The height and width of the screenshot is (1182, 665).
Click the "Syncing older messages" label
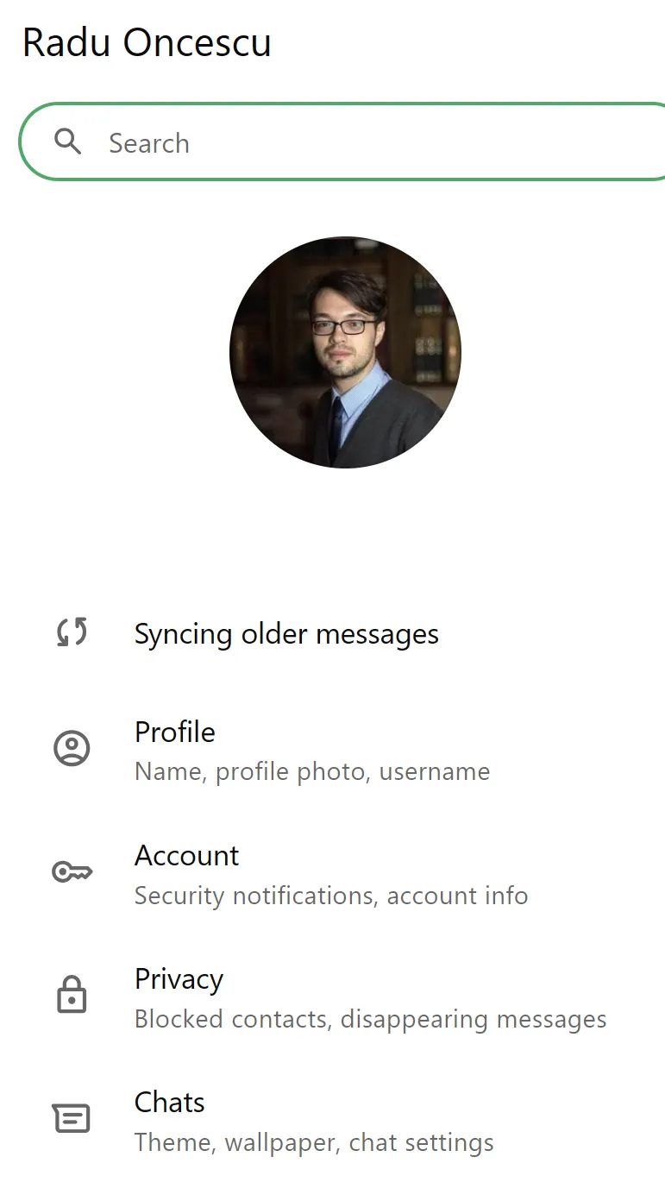pyautogui.click(x=286, y=634)
